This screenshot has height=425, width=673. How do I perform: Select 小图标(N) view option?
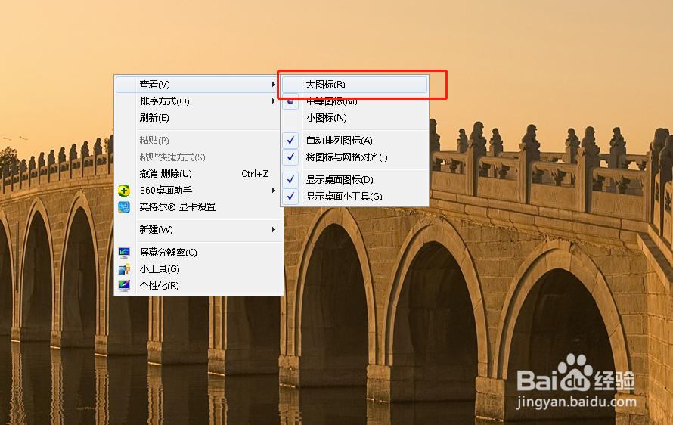click(x=355, y=118)
